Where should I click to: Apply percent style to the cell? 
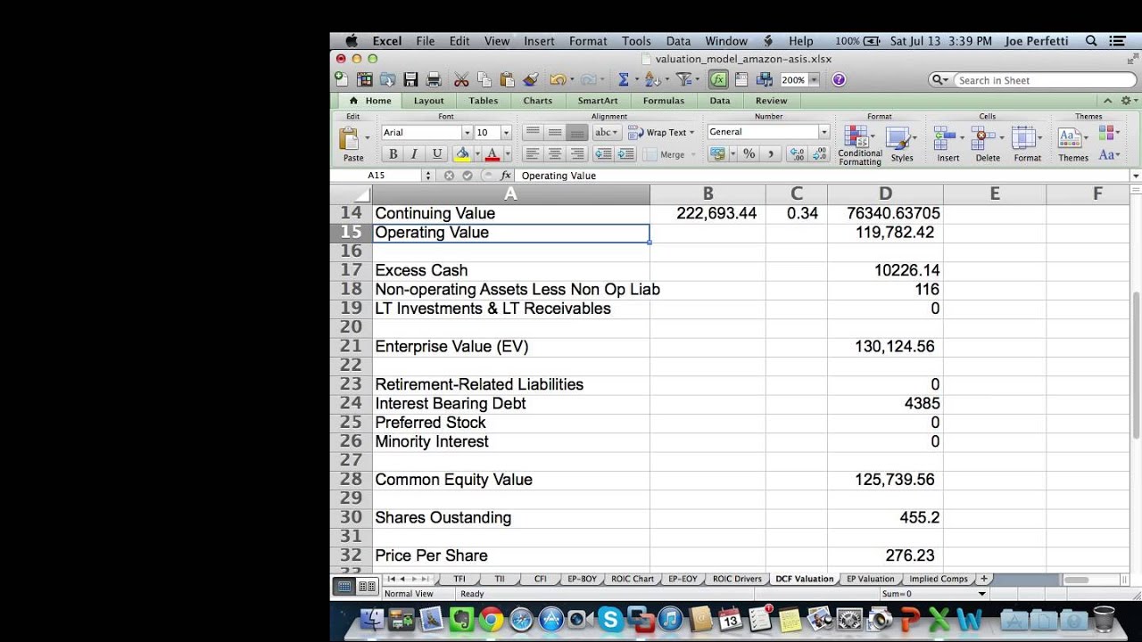click(x=749, y=153)
